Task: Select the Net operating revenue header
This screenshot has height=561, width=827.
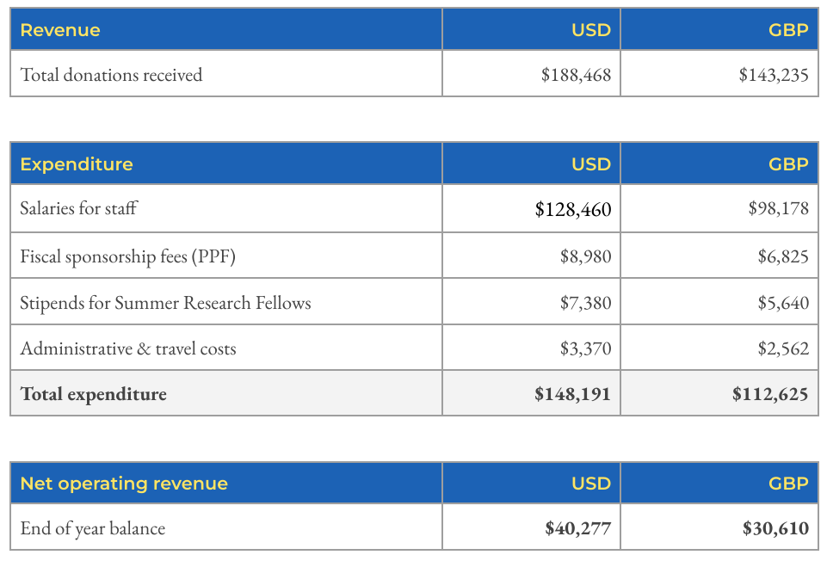Action: click(124, 484)
